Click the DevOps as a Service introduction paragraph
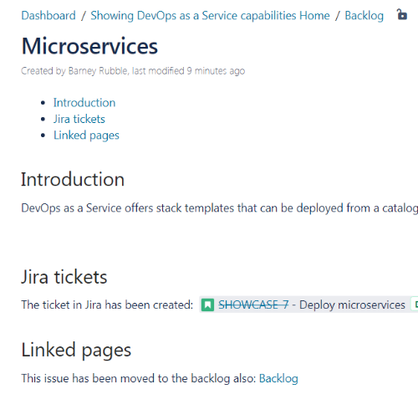418x420 pixels. point(220,208)
